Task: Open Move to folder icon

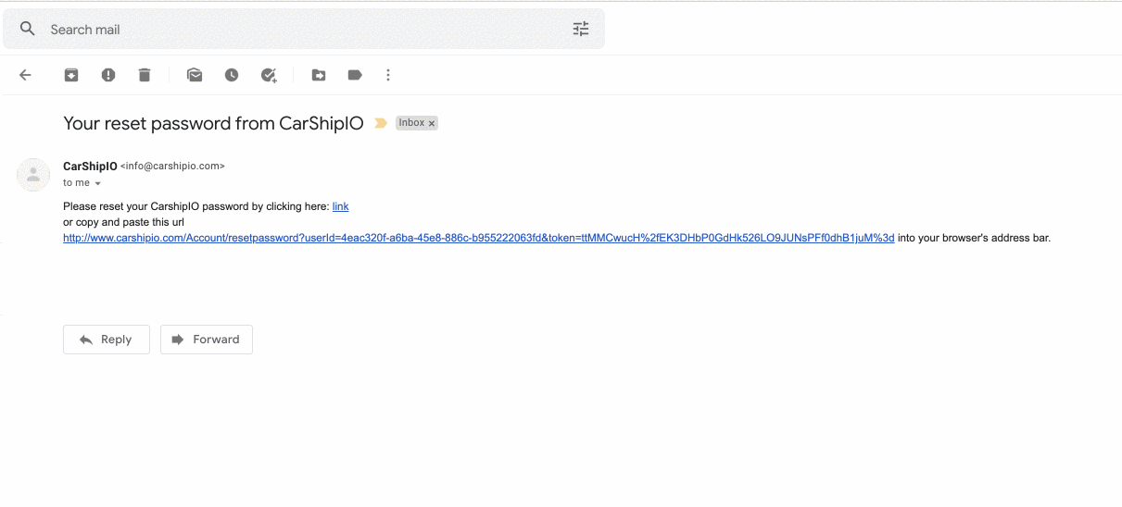Action: click(x=318, y=75)
